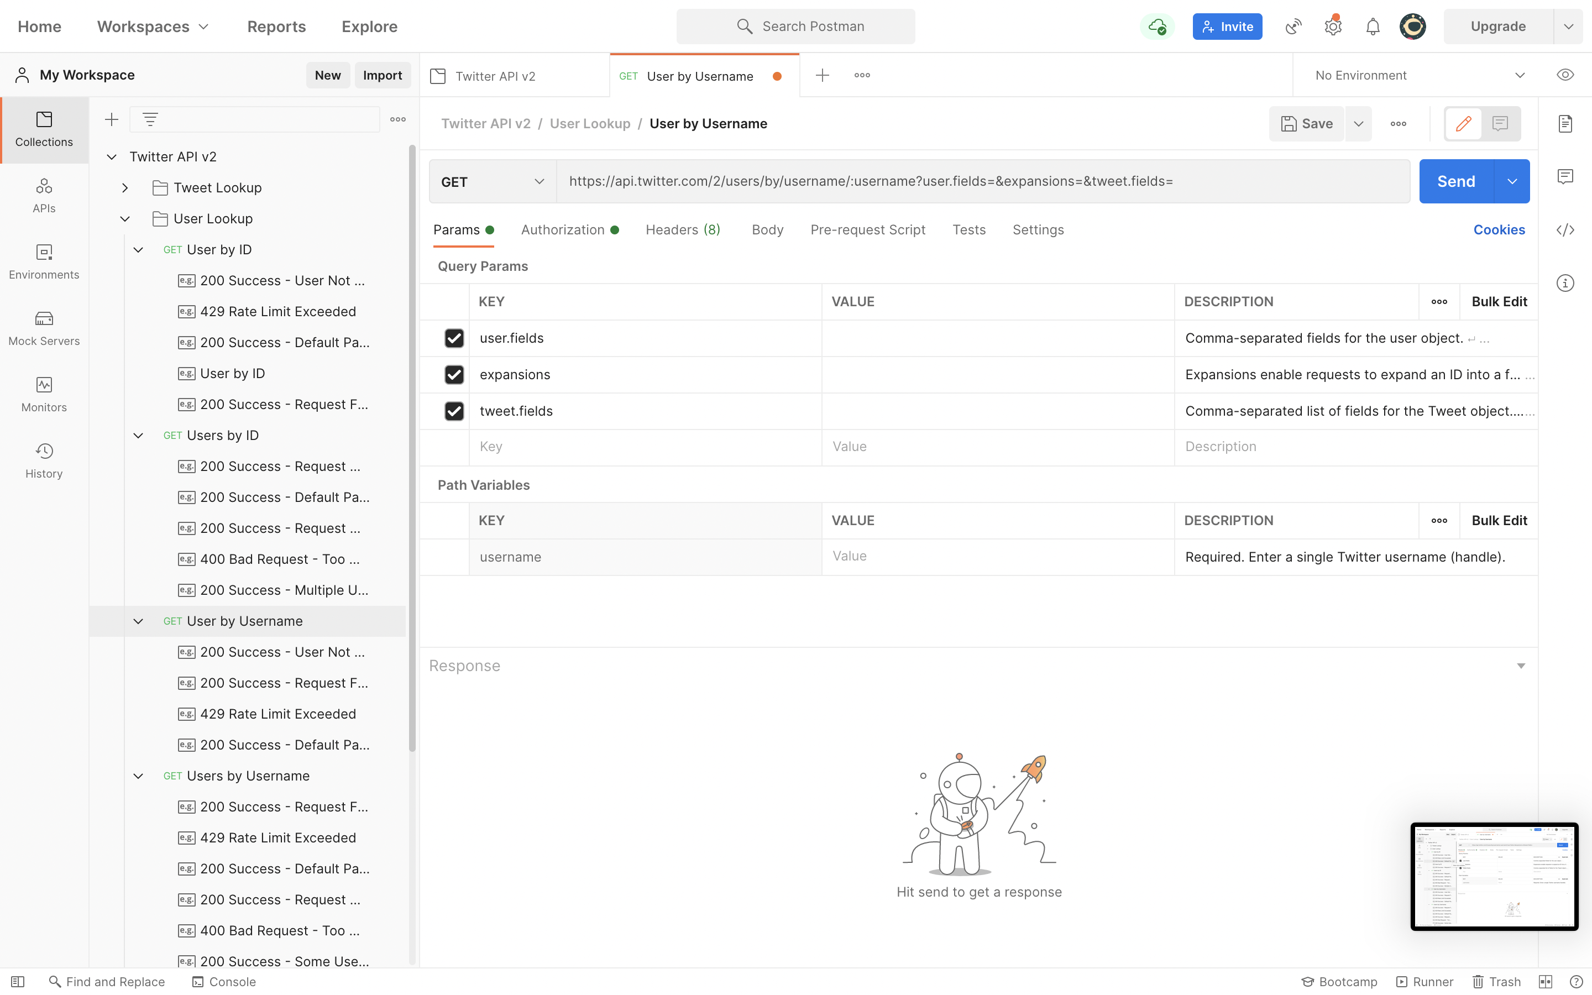
Task: Click the username path variable value field
Action: [x=996, y=556]
